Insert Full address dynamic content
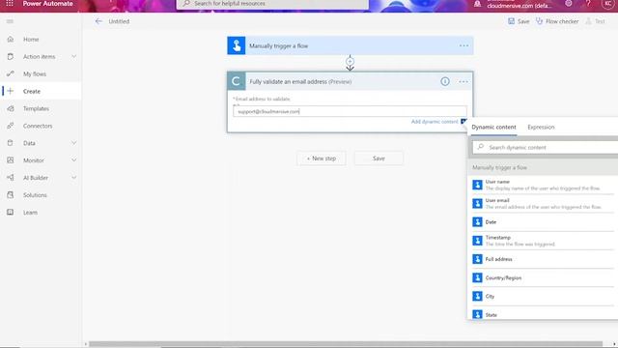618x348 pixels. point(543,259)
